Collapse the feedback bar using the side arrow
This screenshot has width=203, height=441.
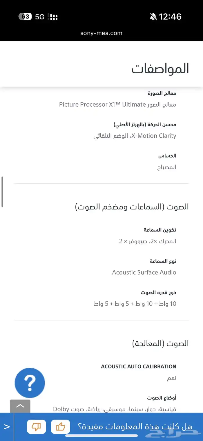tap(7, 427)
